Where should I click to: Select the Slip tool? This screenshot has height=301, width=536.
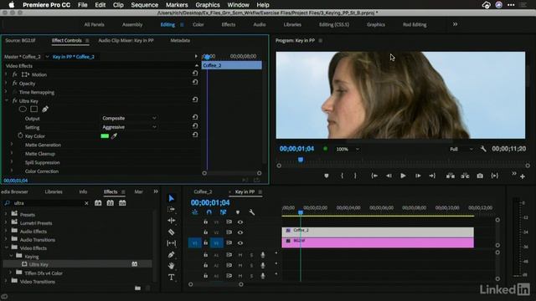(171, 243)
